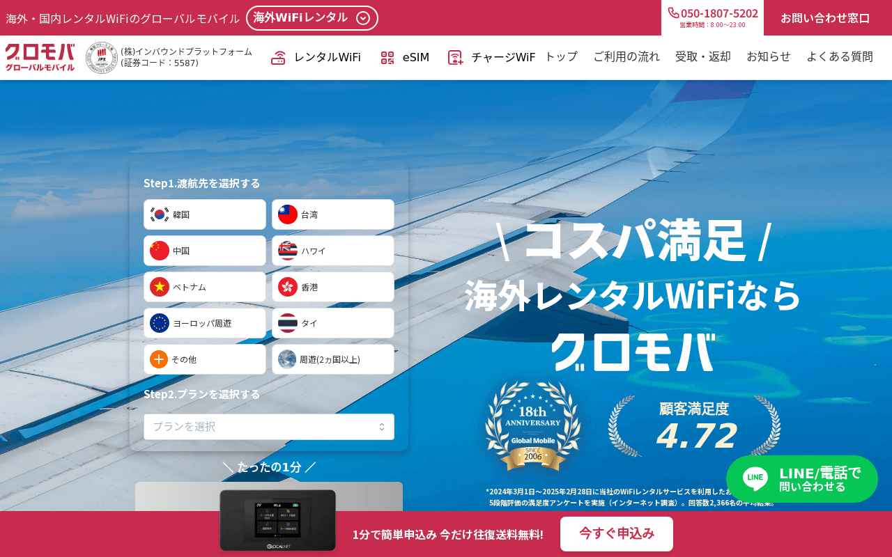
Task: Click the WiFi router device image
Action: pyautogui.click(x=277, y=520)
